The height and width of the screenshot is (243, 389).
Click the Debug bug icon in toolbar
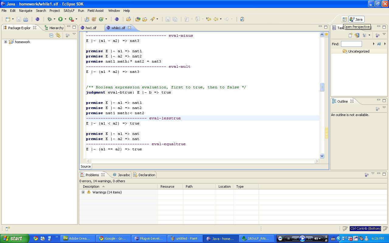coord(50,19)
